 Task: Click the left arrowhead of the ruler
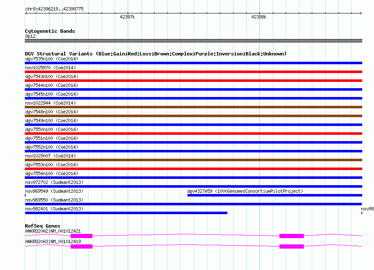(x=26, y=13)
